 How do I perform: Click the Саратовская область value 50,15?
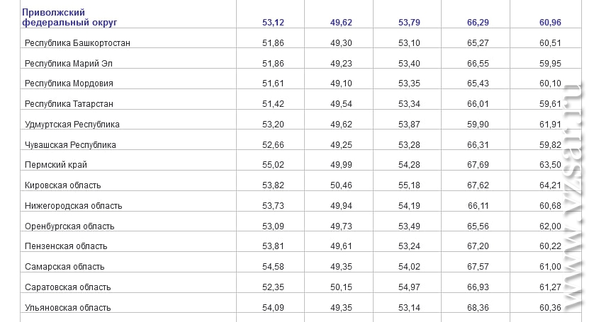click(x=341, y=287)
